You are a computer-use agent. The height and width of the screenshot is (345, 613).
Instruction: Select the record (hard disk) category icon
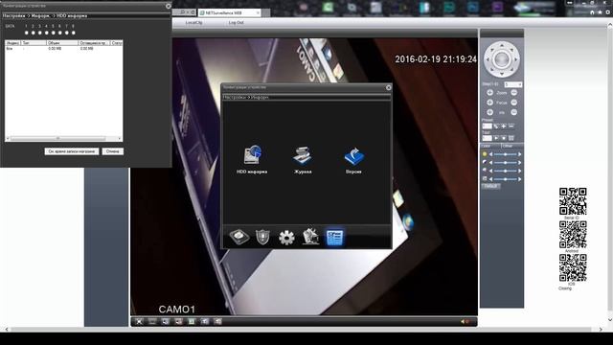(239, 237)
